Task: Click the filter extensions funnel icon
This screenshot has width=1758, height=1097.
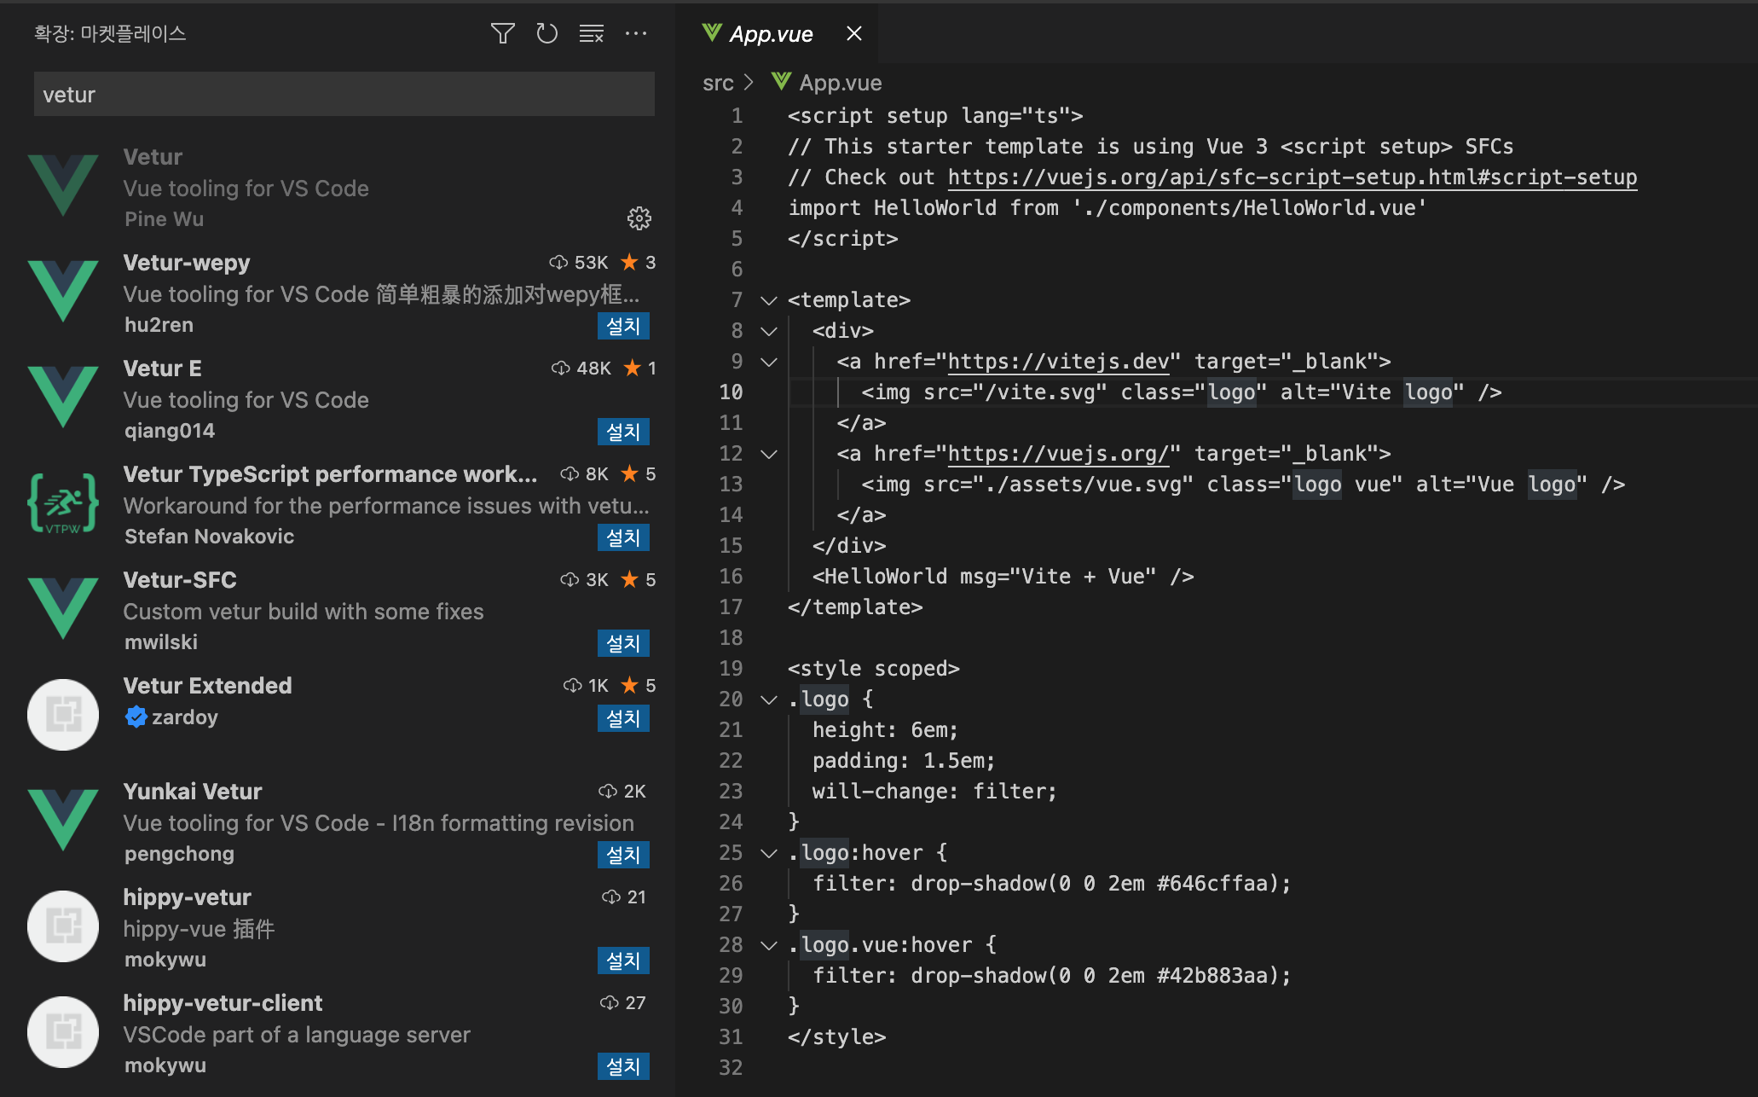Action: 502,34
